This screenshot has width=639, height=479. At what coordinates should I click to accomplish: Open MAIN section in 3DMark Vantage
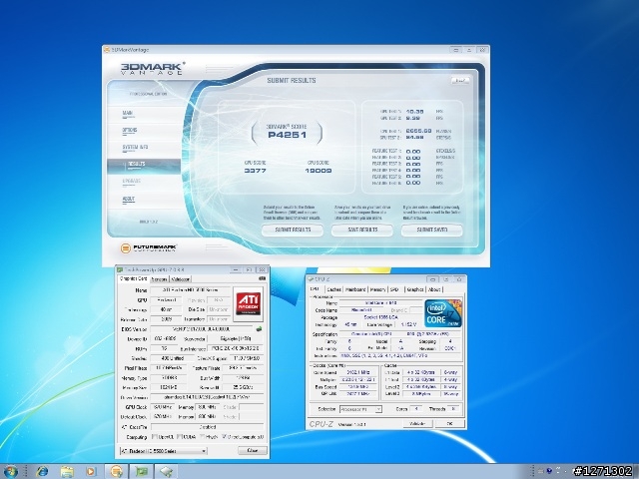click(128, 114)
